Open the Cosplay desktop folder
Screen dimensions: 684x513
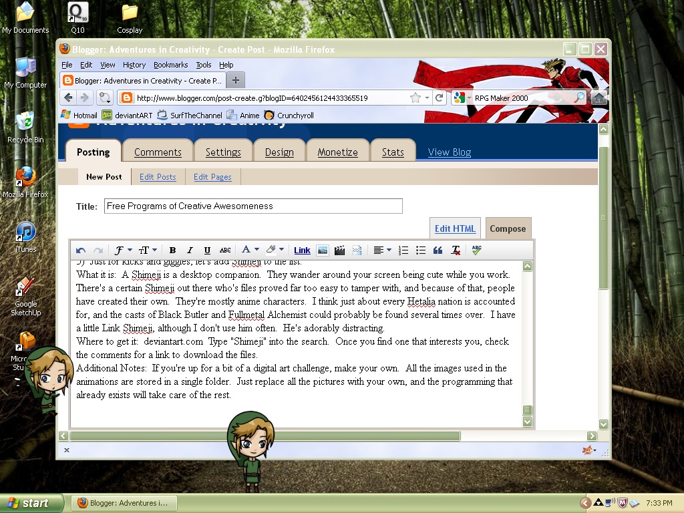pyautogui.click(x=130, y=18)
